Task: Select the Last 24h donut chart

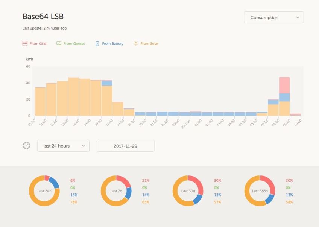Action: point(44,191)
